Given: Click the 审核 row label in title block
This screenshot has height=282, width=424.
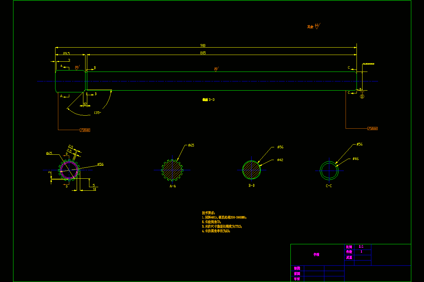Looking at the screenshot, I should click(x=297, y=279).
